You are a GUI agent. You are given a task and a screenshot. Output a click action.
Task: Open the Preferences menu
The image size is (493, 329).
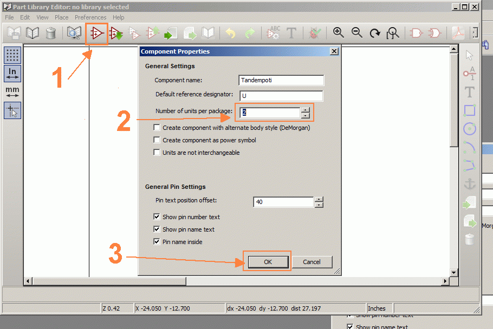pos(90,17)
